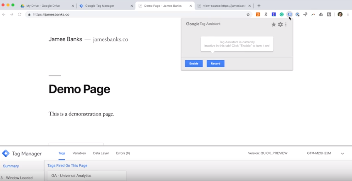Screen dimensions: 352x181
Task: Switch to the Variables tab
Action: click(x=79, y=153)
